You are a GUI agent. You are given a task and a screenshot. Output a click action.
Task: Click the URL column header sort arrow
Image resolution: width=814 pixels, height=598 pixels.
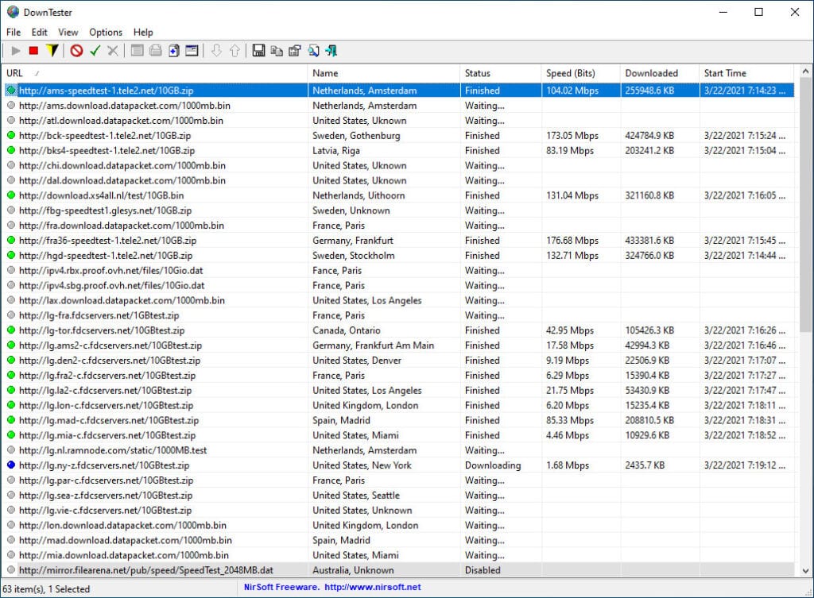coord(37,73)
